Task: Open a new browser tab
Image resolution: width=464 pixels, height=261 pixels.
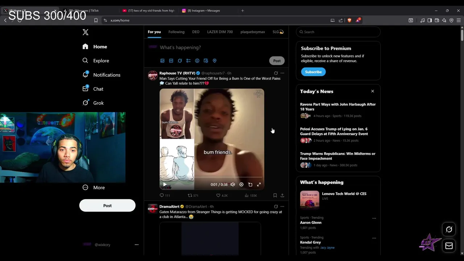Action: click(243, 11)
